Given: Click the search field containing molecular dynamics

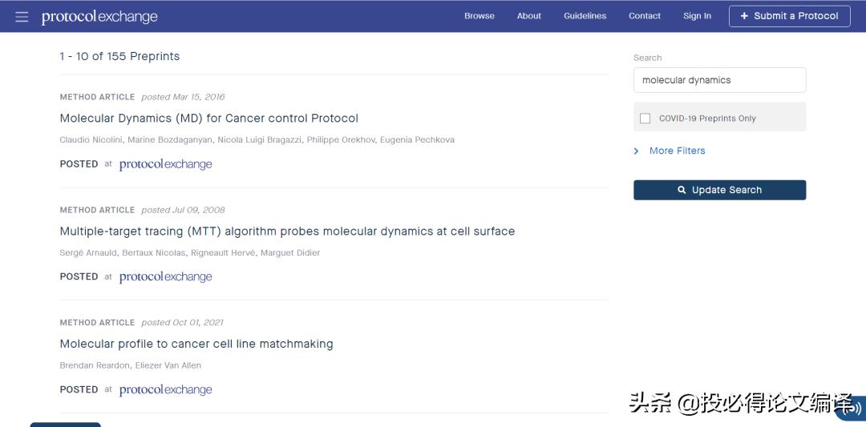Looking at the screenshot, I should point(719,80).
